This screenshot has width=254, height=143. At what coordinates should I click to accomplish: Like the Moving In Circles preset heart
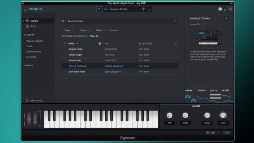coord(106,9)
